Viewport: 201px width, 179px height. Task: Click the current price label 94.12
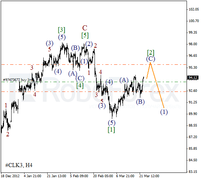(x=193, y=78)
